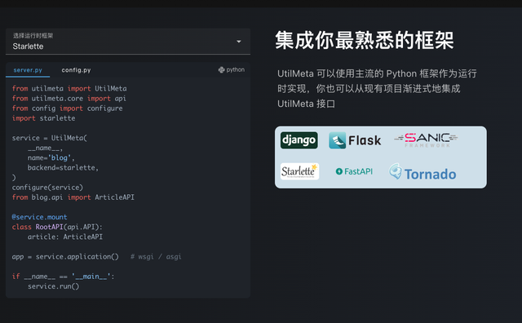The image size is (522, 323).
Task: Click the backend=starlette code line
Action: point(63,168)
